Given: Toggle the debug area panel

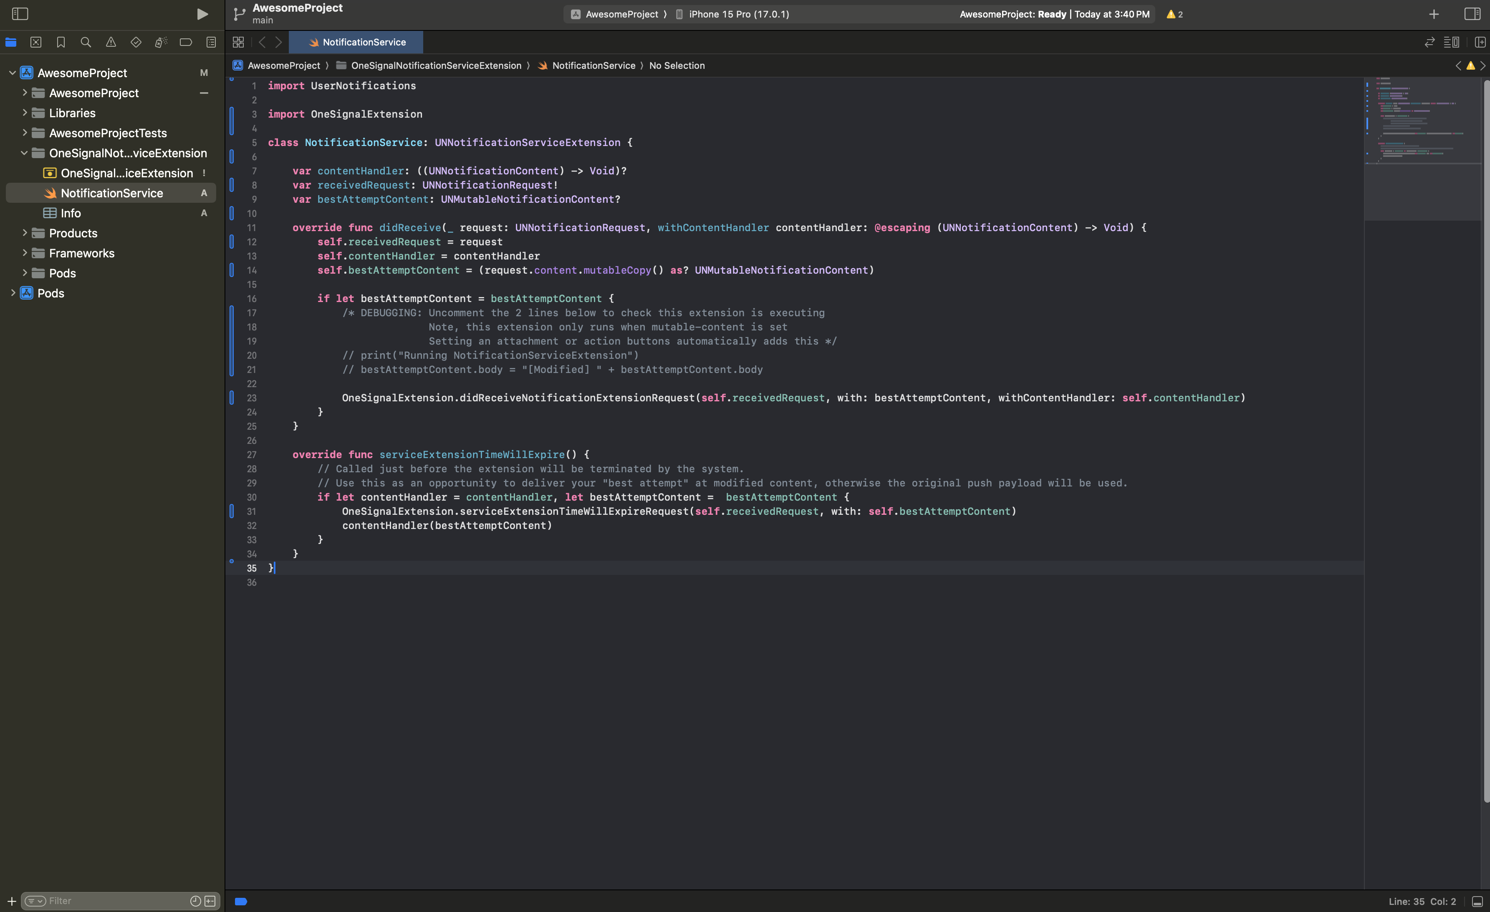Looking at the screenshot, I should [1477, 901].
